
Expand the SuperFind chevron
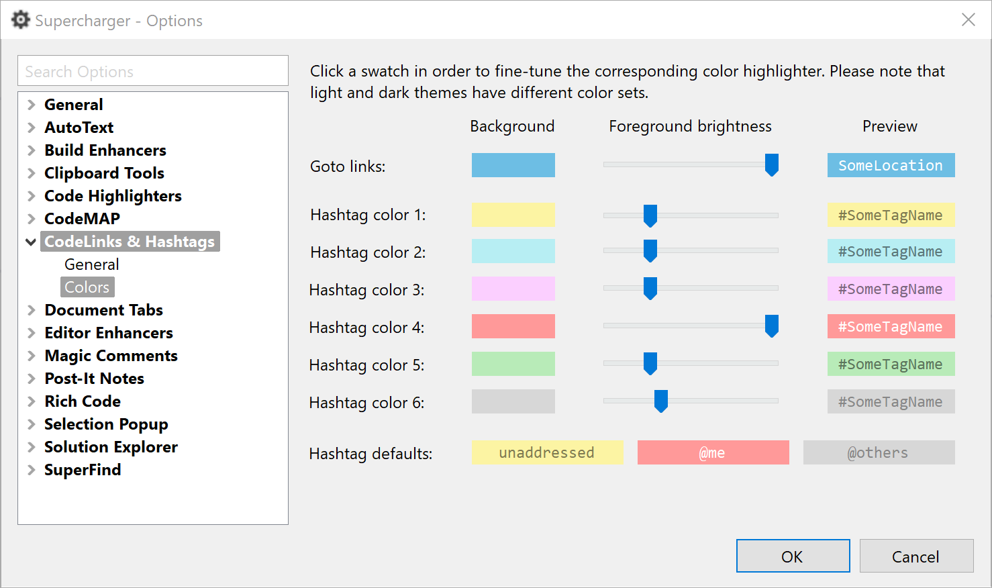coord(31,470)
